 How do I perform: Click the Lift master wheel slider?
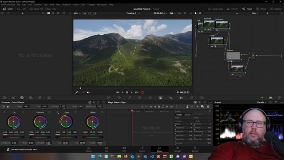pyautogui.click(x=14, y=137)
